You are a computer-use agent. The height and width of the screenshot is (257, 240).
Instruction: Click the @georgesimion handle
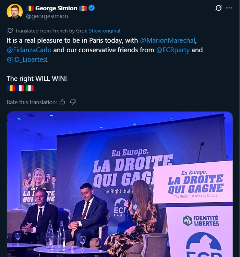click(x=47, y=16)
